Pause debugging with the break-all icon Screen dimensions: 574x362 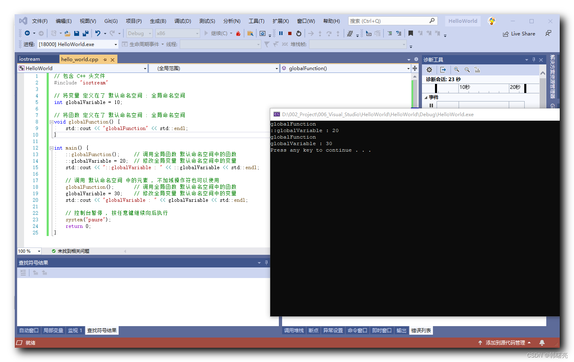coord(281,33)
